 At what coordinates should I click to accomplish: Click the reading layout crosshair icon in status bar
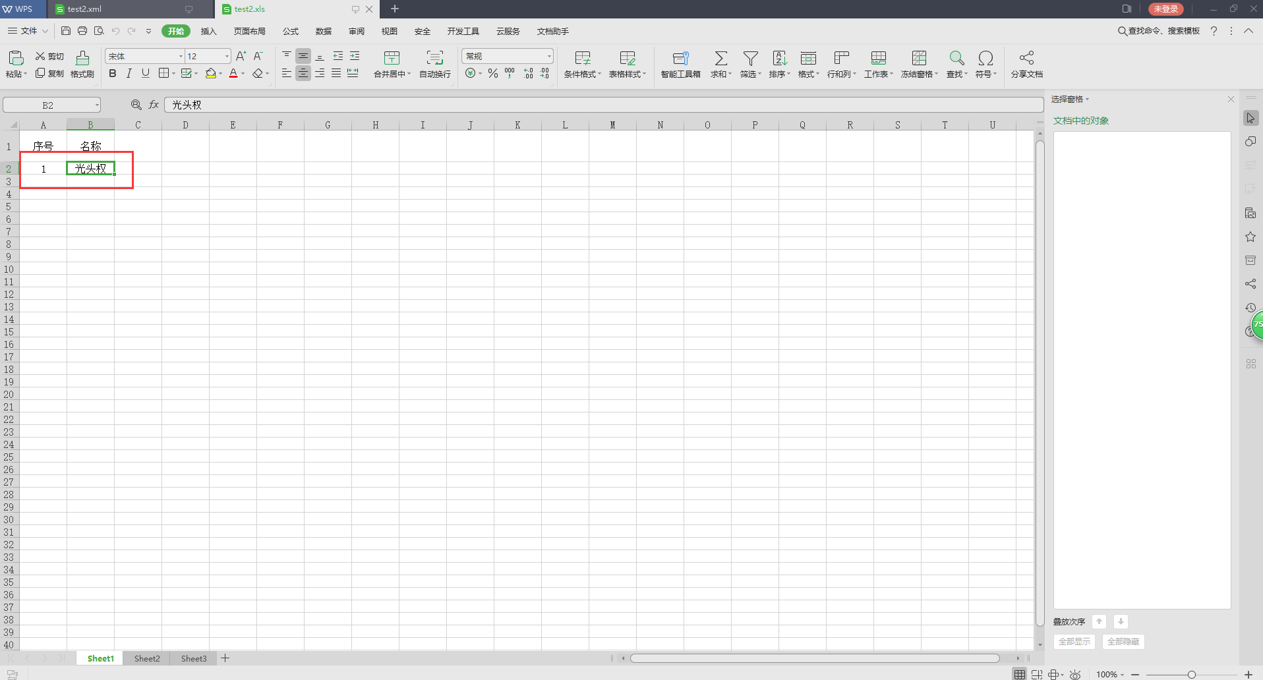click(1053, 674)
